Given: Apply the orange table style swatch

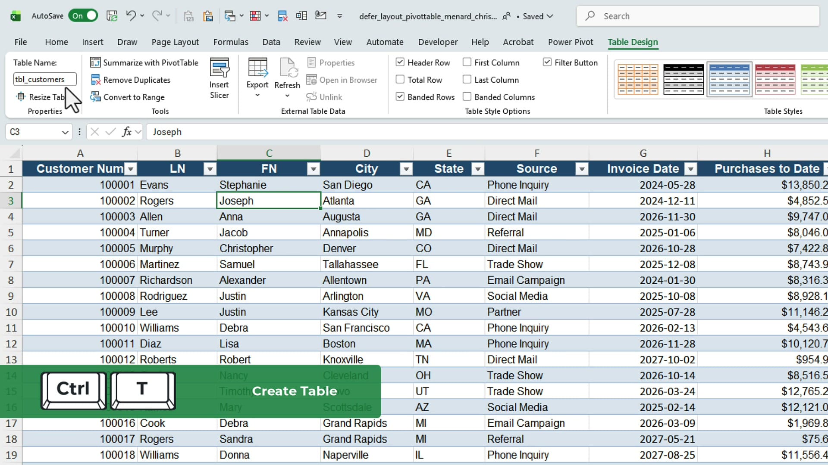Looking at the screenshot, I should click(638, 79).
